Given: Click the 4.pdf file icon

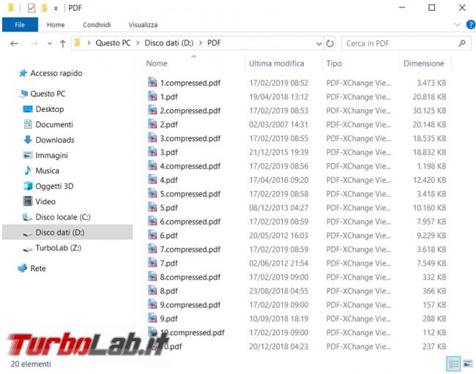Looking at the screenshot, I should [152, 179].
